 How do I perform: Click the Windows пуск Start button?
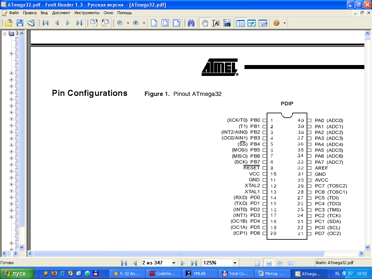(17, 274)
